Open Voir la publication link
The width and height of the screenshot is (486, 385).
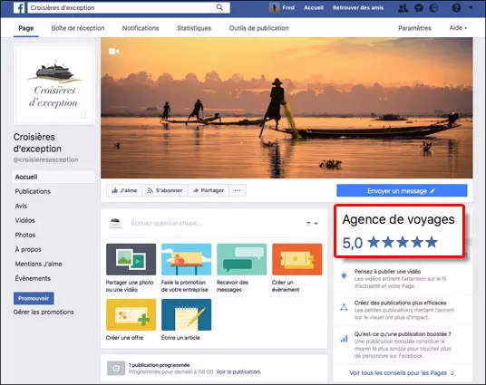238,371
